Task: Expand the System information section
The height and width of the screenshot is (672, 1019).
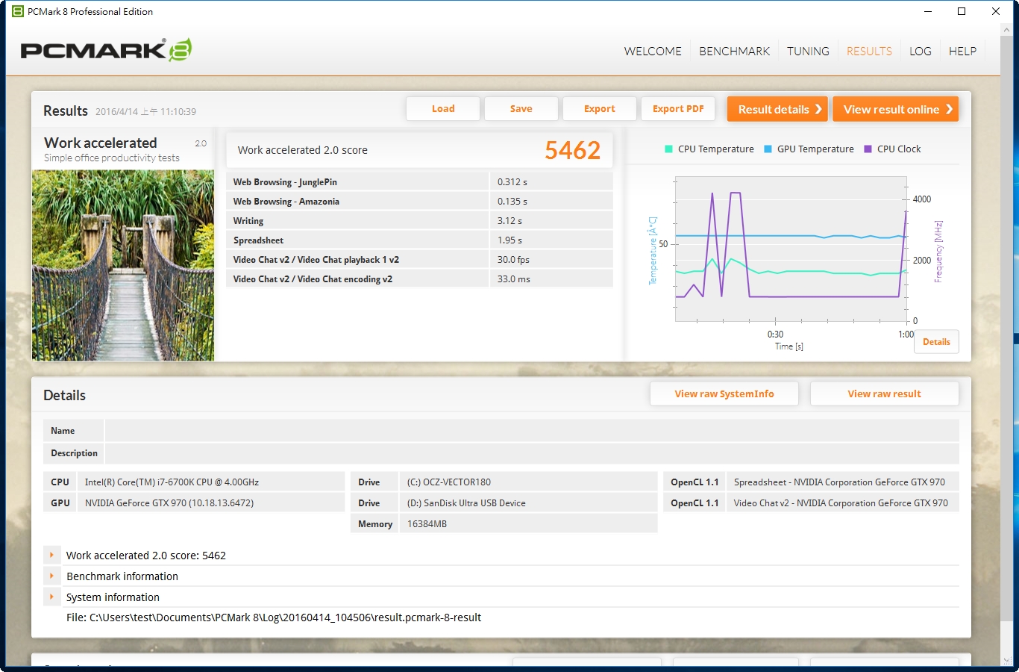Action: (x=51, y=597)
